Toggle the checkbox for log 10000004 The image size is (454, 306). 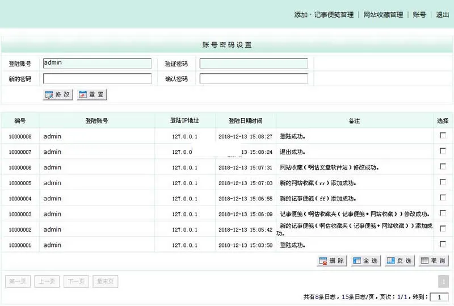click(x=443, y=198)
